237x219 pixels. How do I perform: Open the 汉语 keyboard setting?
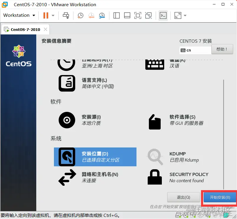(174, 66)
